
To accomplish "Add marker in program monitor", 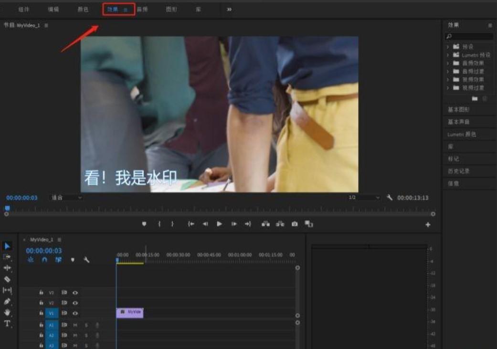I will click(144, 224).
